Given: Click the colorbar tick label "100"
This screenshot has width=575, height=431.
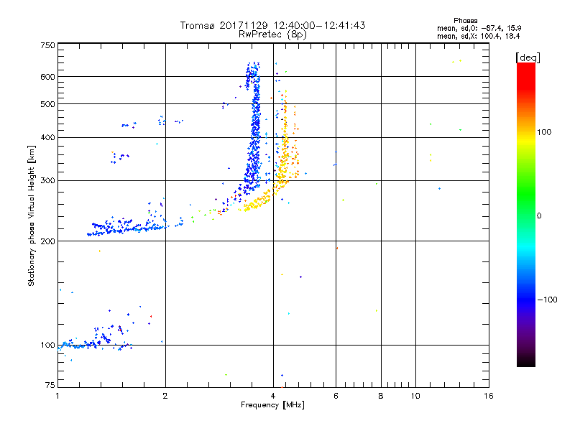Looking at the screenshot, I should pyautogui.click(x=544, y=132).
